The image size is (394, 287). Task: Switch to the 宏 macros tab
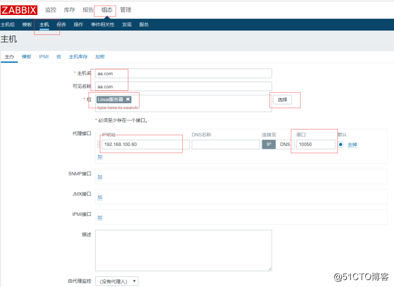pyautogui.click(x=58, y=57)
